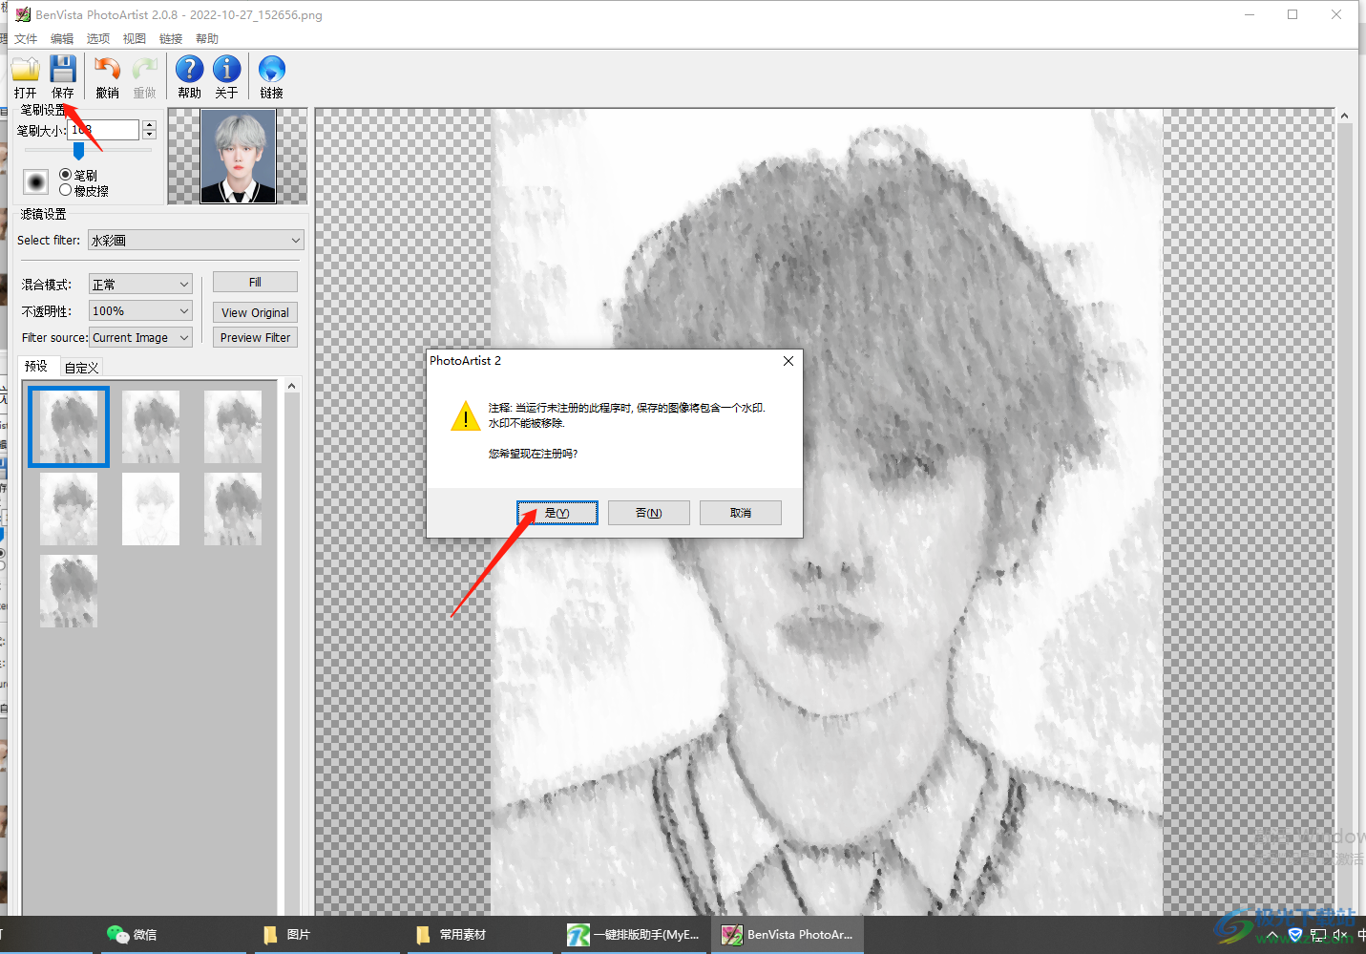Open the 编辑 Edit menu

click(x=62, y=39)
